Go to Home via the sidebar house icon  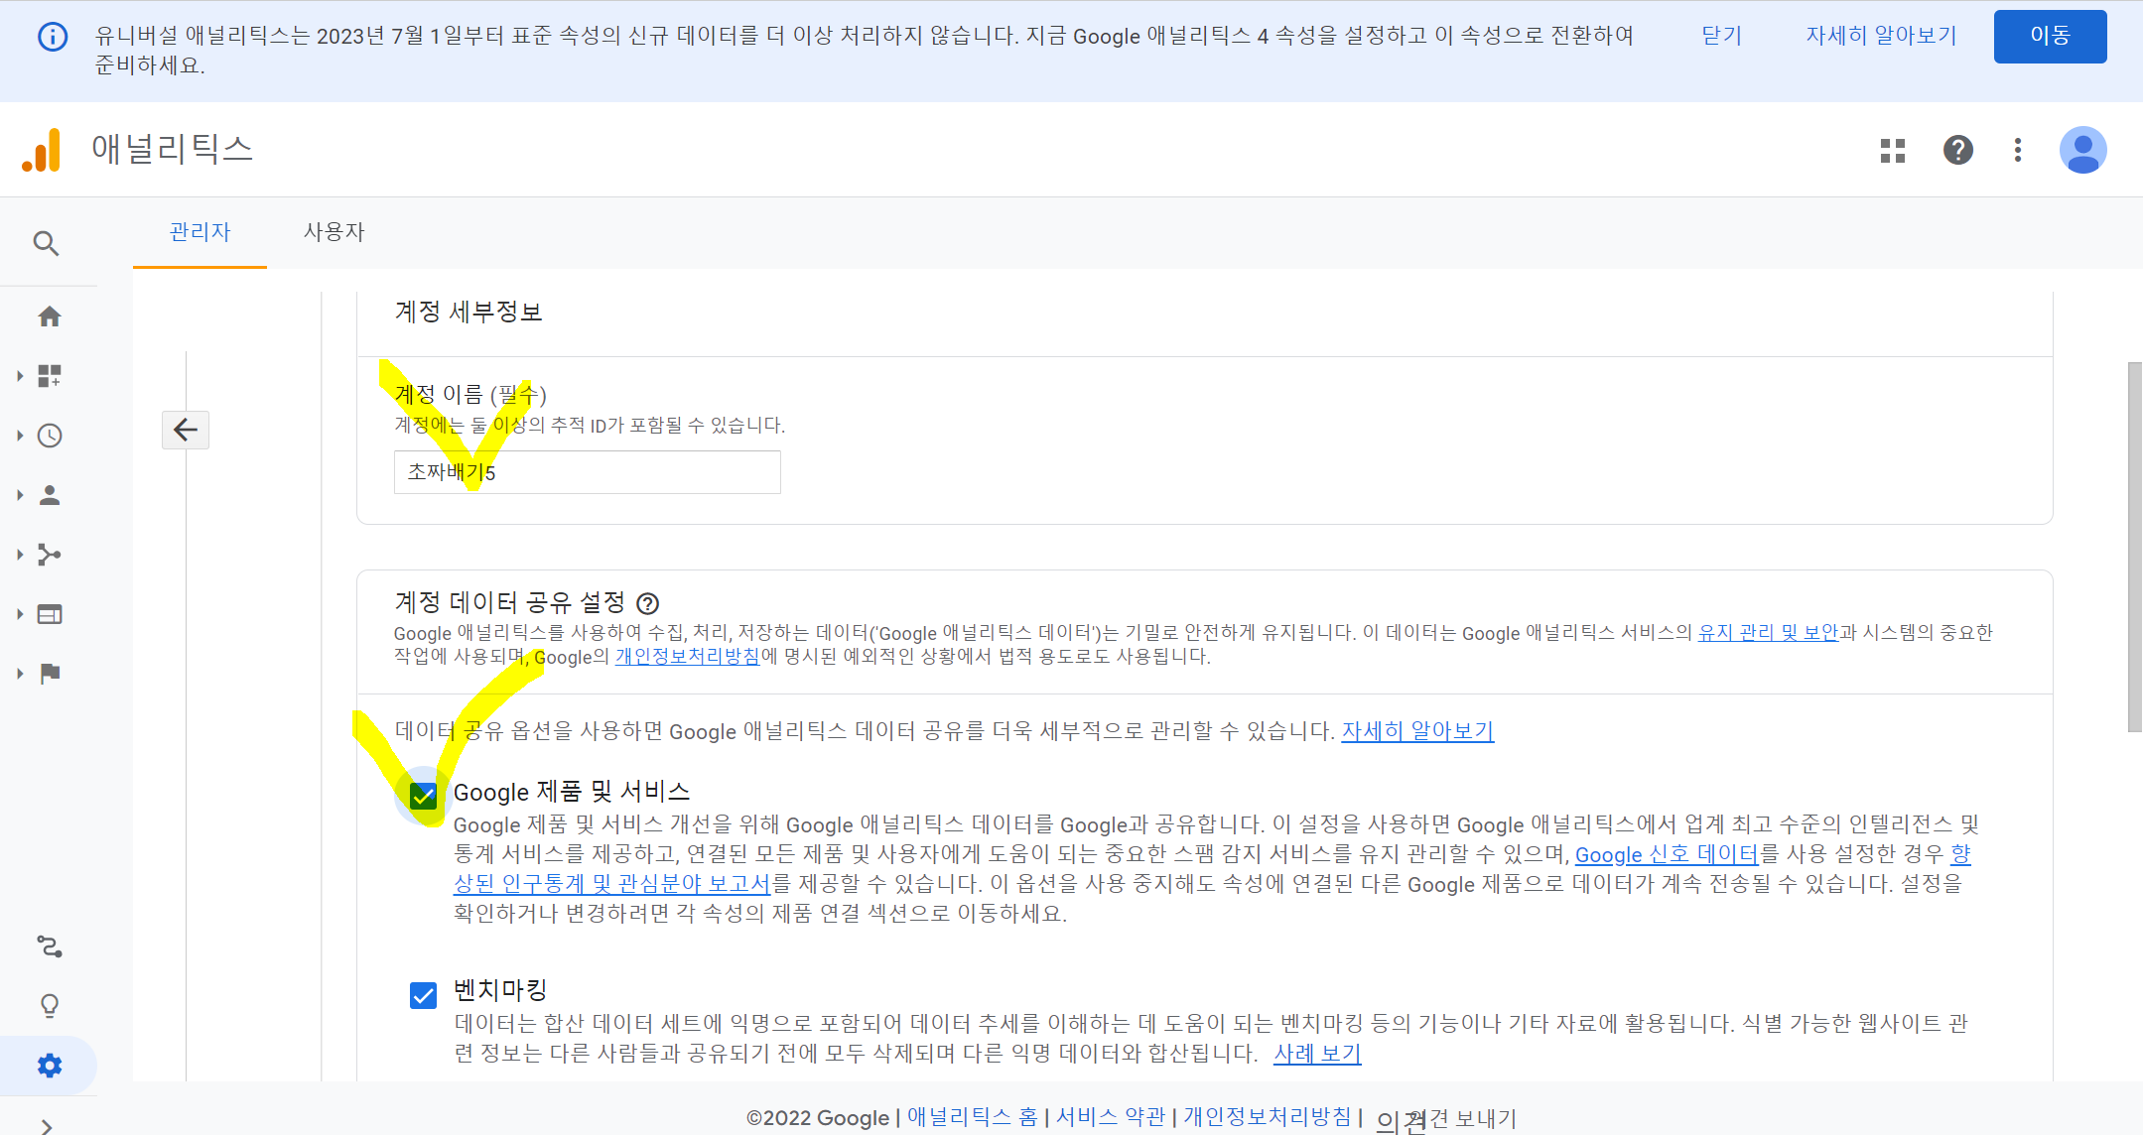coord(50,316)
